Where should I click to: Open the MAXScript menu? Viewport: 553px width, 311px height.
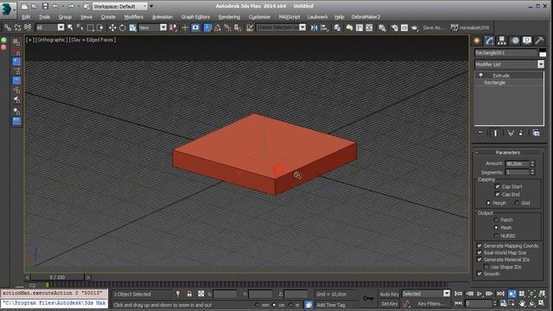click(289, 17)
